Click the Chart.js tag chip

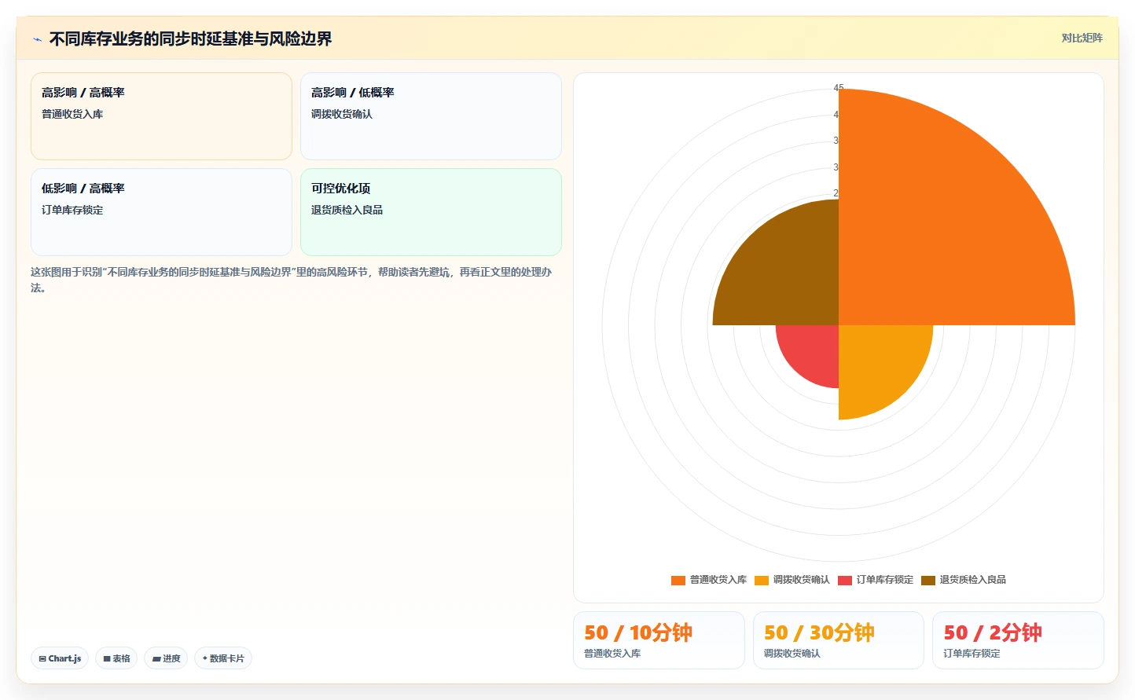60,658
